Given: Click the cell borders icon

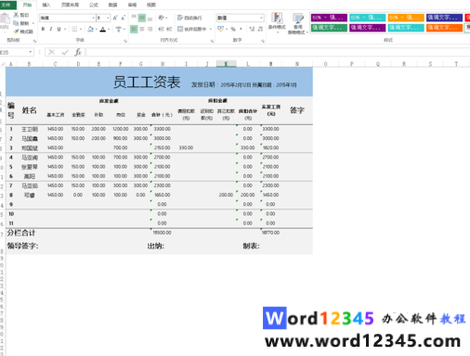Looking at the screenshot, I should [x=74, y=29].
